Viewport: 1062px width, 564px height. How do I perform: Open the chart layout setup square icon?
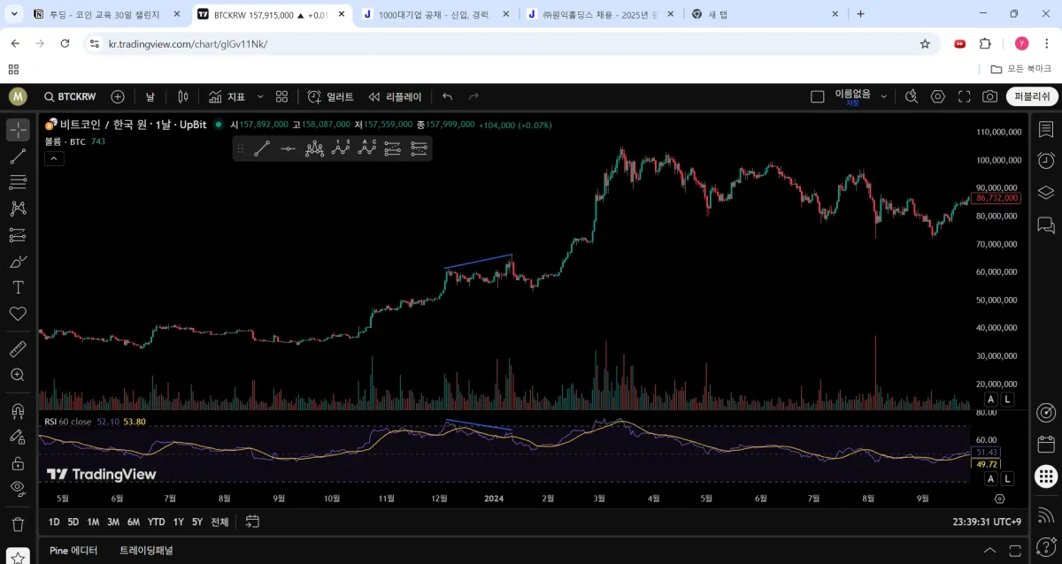coord(818,97)
